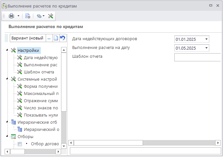Viewport: 223px width, 157px height.
Task: Select the Настройки tree node
Action: tap(28, 50)
